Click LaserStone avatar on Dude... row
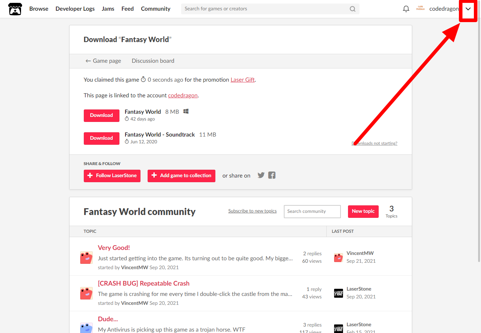The height and width of the screenshot is (333, 481). [x=338, y=328]
